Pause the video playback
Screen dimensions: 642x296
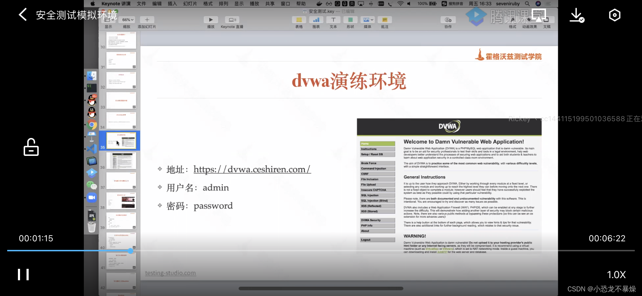click(23, 275)
